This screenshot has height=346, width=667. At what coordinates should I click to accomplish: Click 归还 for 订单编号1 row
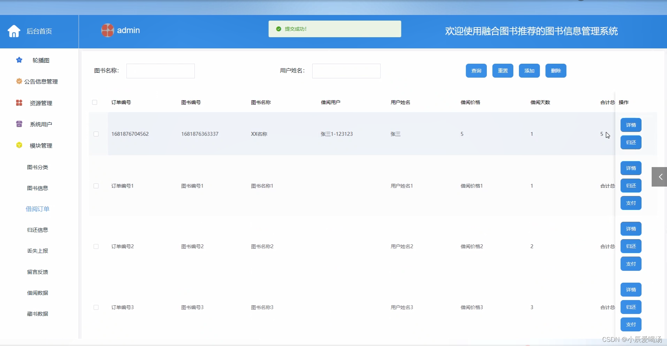(x=631, y=186)
